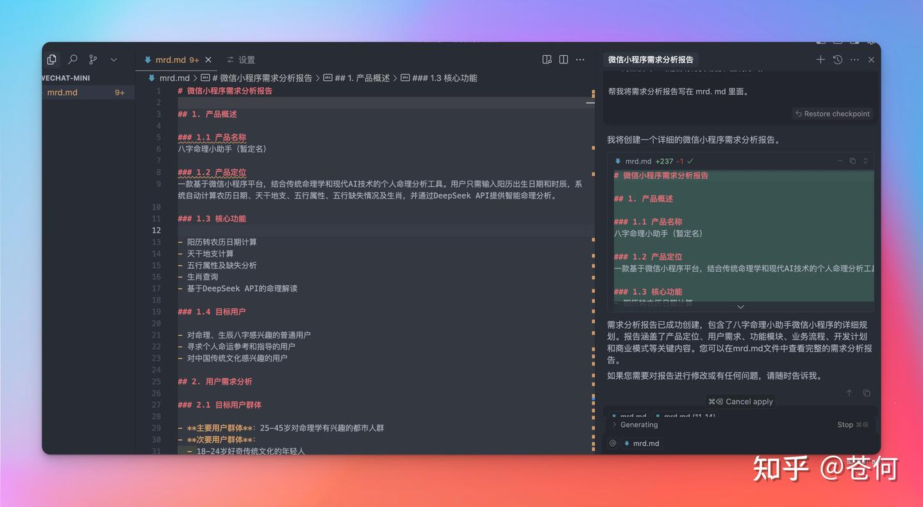
Task: Split the editor right
Action: point(563,60)
